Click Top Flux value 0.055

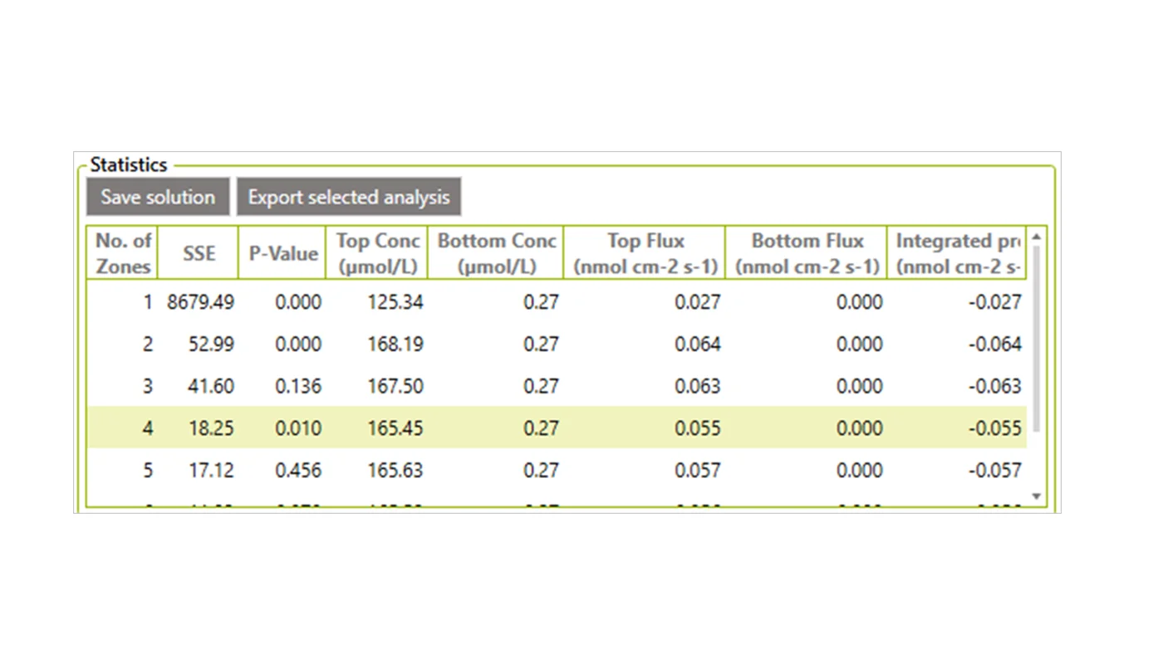698,428
